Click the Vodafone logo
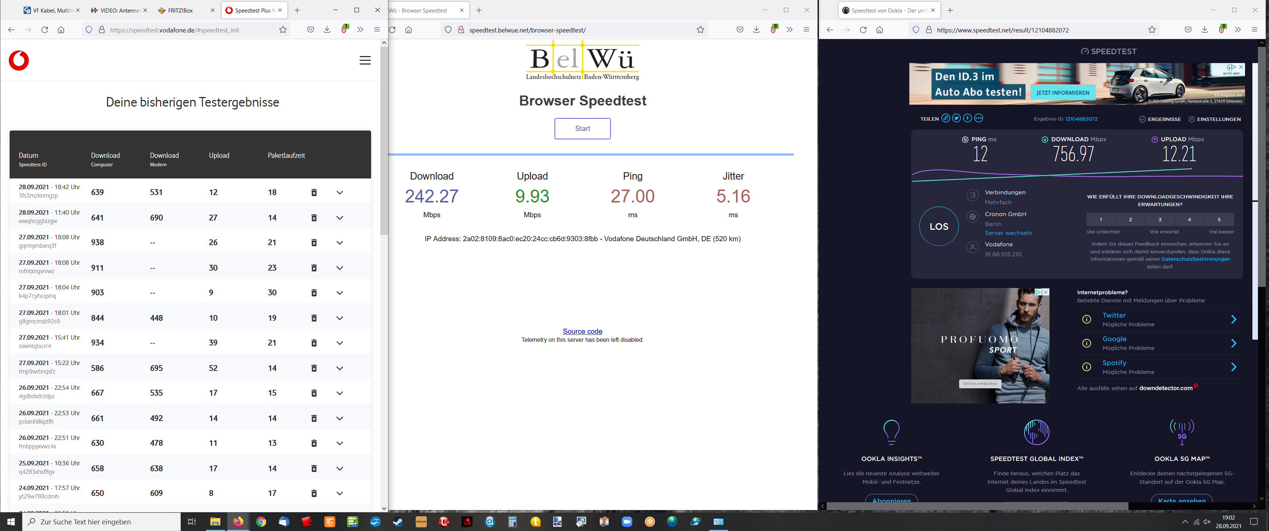The image size is (1269, 531). 19,60
